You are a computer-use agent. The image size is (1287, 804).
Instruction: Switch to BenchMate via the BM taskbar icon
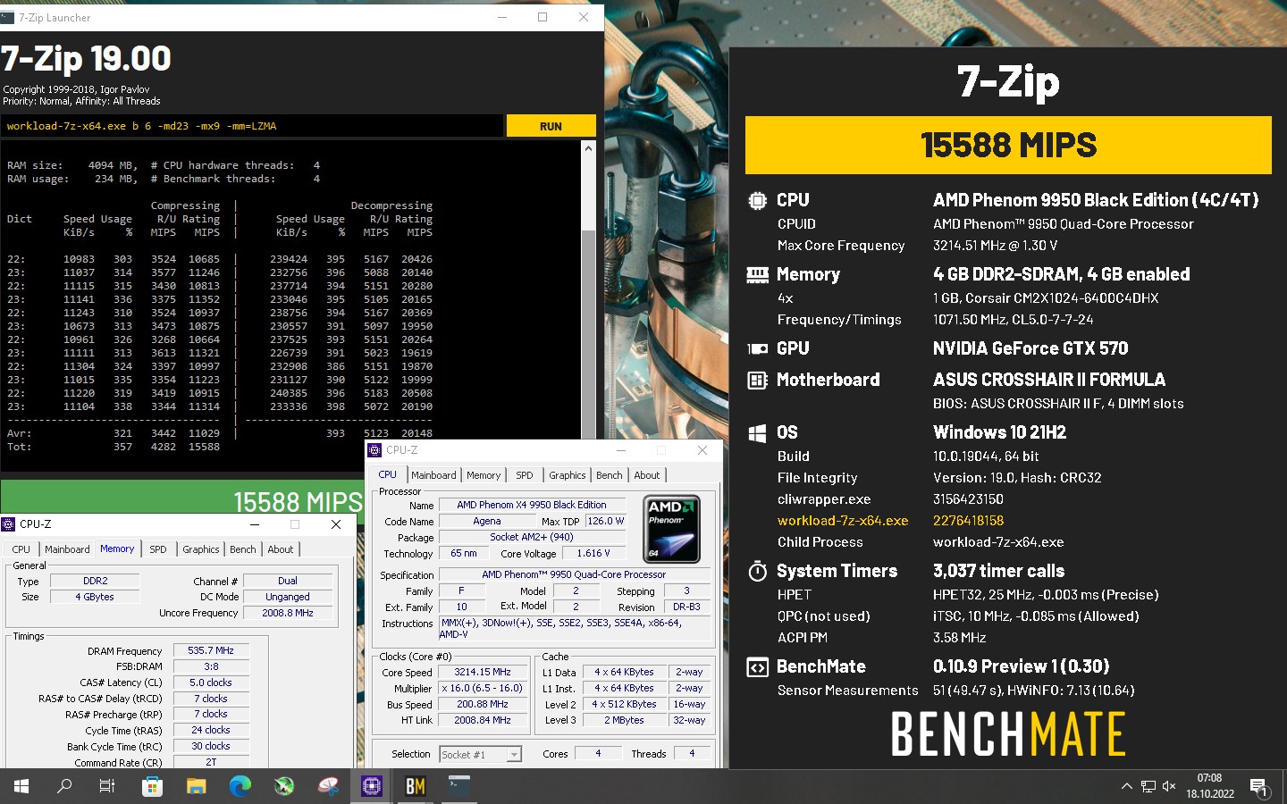click(x=416, y=786)
